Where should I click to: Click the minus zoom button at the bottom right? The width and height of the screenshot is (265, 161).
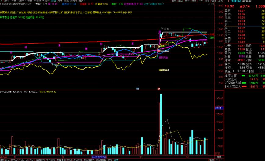tap(222, 160)
